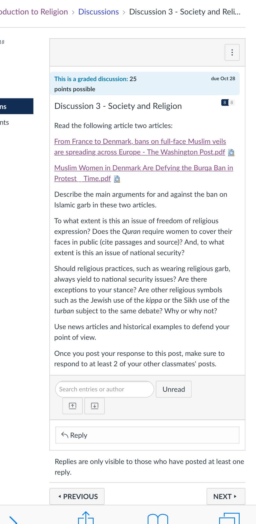Screen dimensions: 256x524
Task: Open the three-dot discussion options menu
Action: pyautogui.click(x=232, y=52)
